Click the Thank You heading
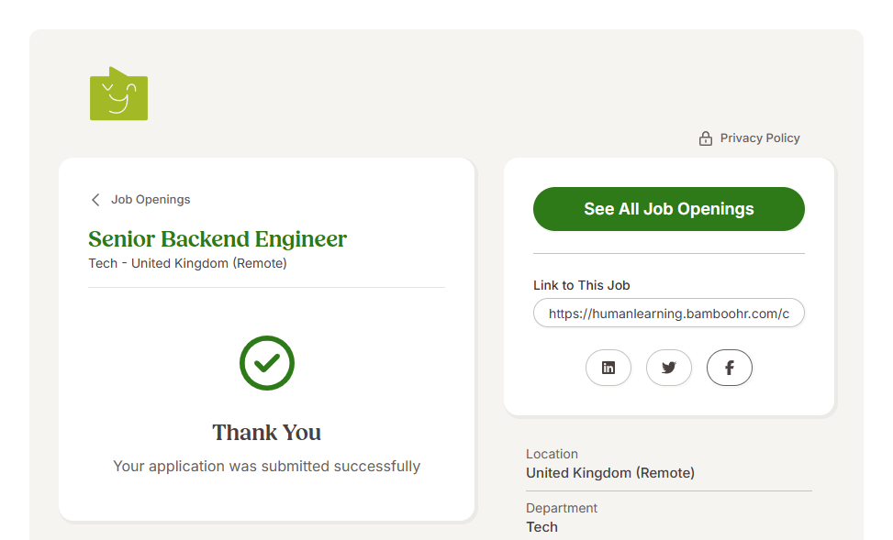Viewport: 893px width, 540px height. coord(267,433)
